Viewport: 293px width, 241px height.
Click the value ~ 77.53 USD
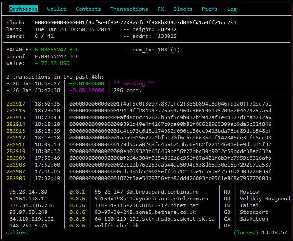pyautogui.click(x=52, y=63)
